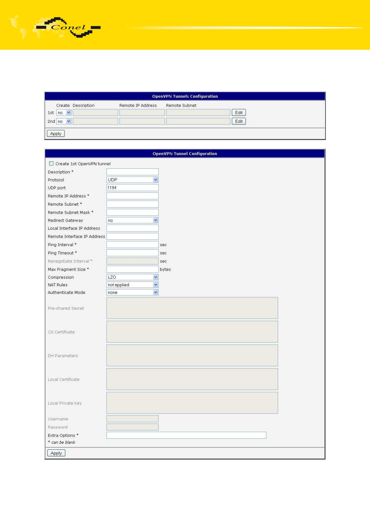Open the 1st tunnel Create dropdown
Viewport: 370px width, 524px height.
(64, 113)
